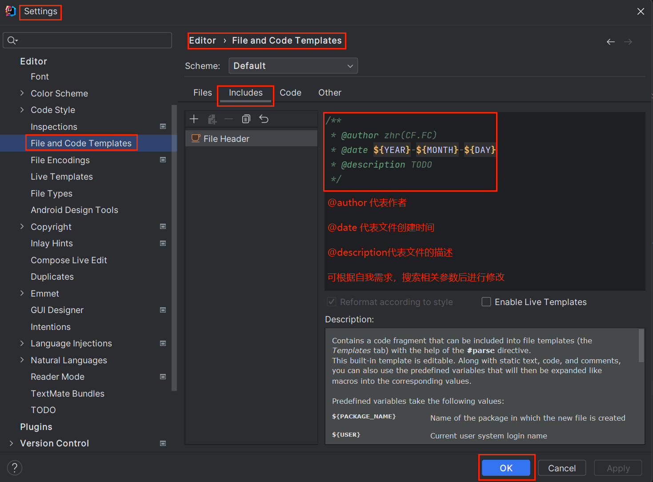Open help with the question mark icon
Screen dimensions: 653x482
tap(15, 468)
